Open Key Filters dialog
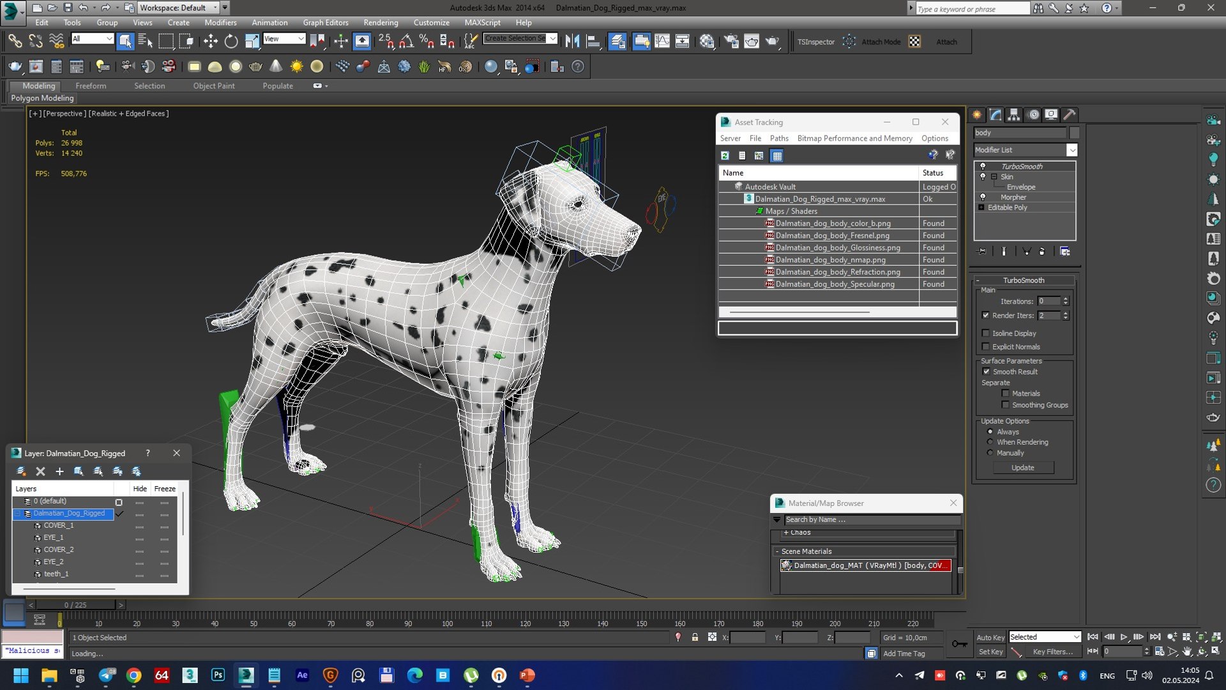1226x690 pixels. 1052,652
